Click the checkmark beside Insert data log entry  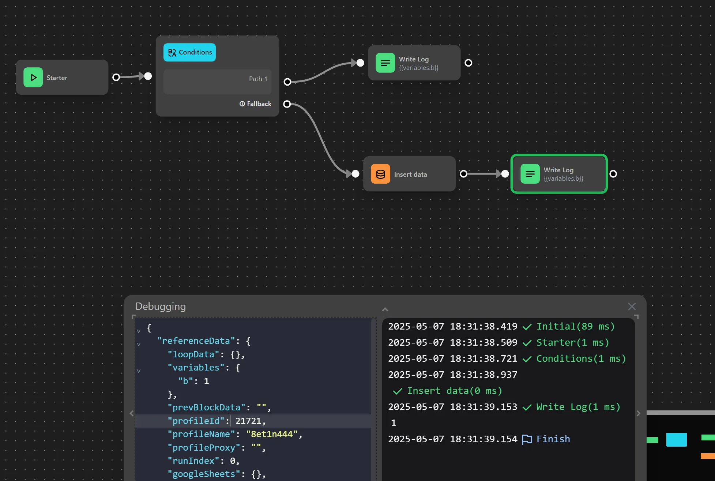(397, 391)
